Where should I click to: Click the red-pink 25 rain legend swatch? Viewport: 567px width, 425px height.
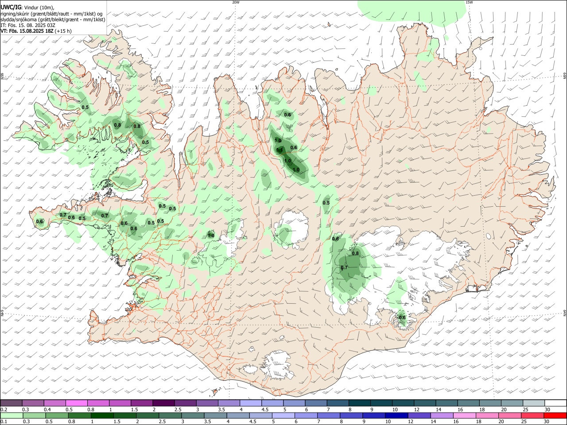532,415
